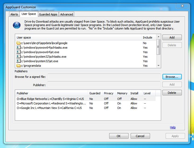Click Include Yes for syswow64\schtasks.exe

[x=145, y=48]
